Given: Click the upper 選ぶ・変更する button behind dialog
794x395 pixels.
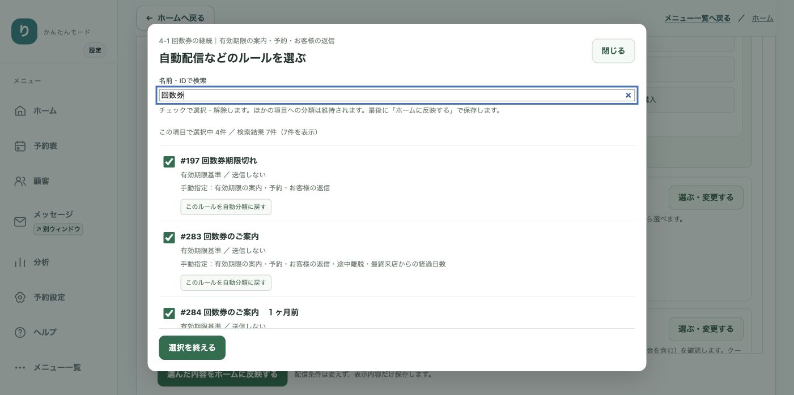Looking at the screenshot, I should click(706, 197).
